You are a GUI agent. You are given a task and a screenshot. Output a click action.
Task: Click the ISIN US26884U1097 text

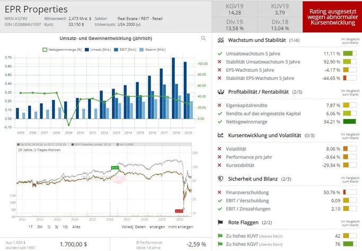point(23,24)
